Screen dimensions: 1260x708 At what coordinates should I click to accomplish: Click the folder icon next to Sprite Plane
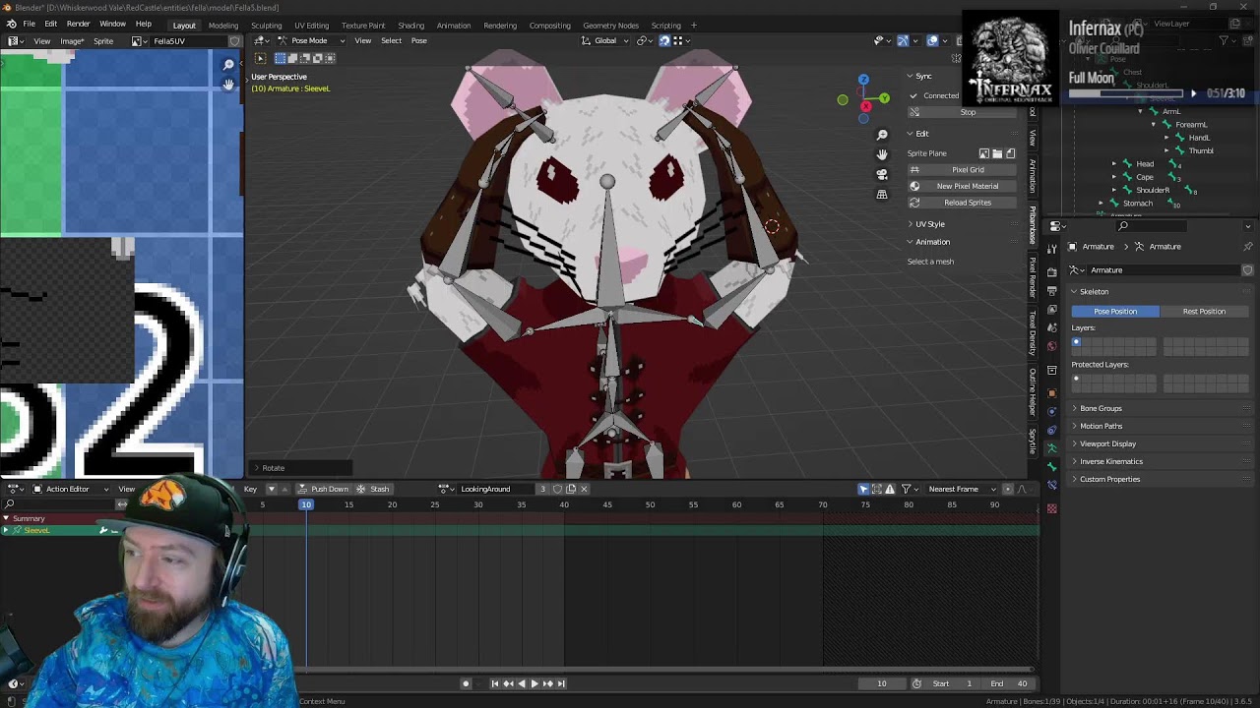pos(997,153)
